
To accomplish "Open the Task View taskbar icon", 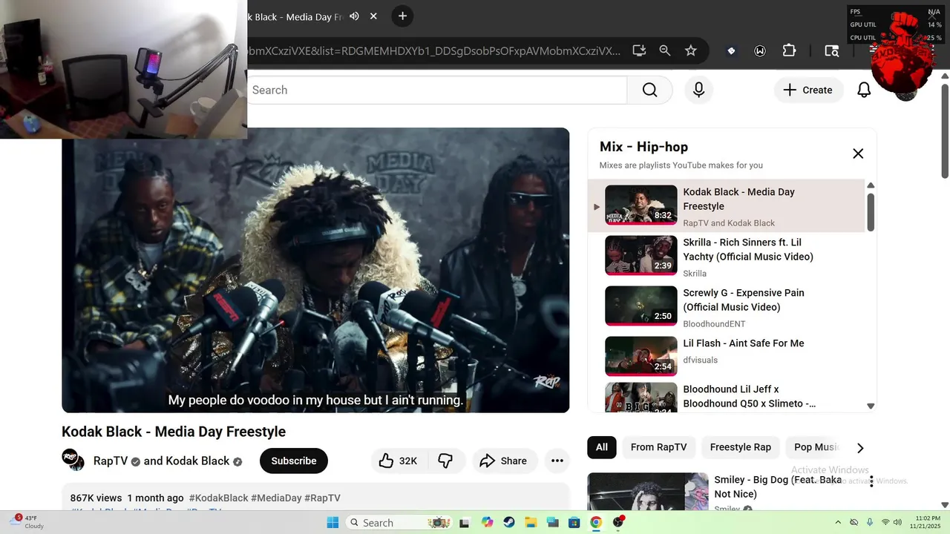I will point(465,522).
